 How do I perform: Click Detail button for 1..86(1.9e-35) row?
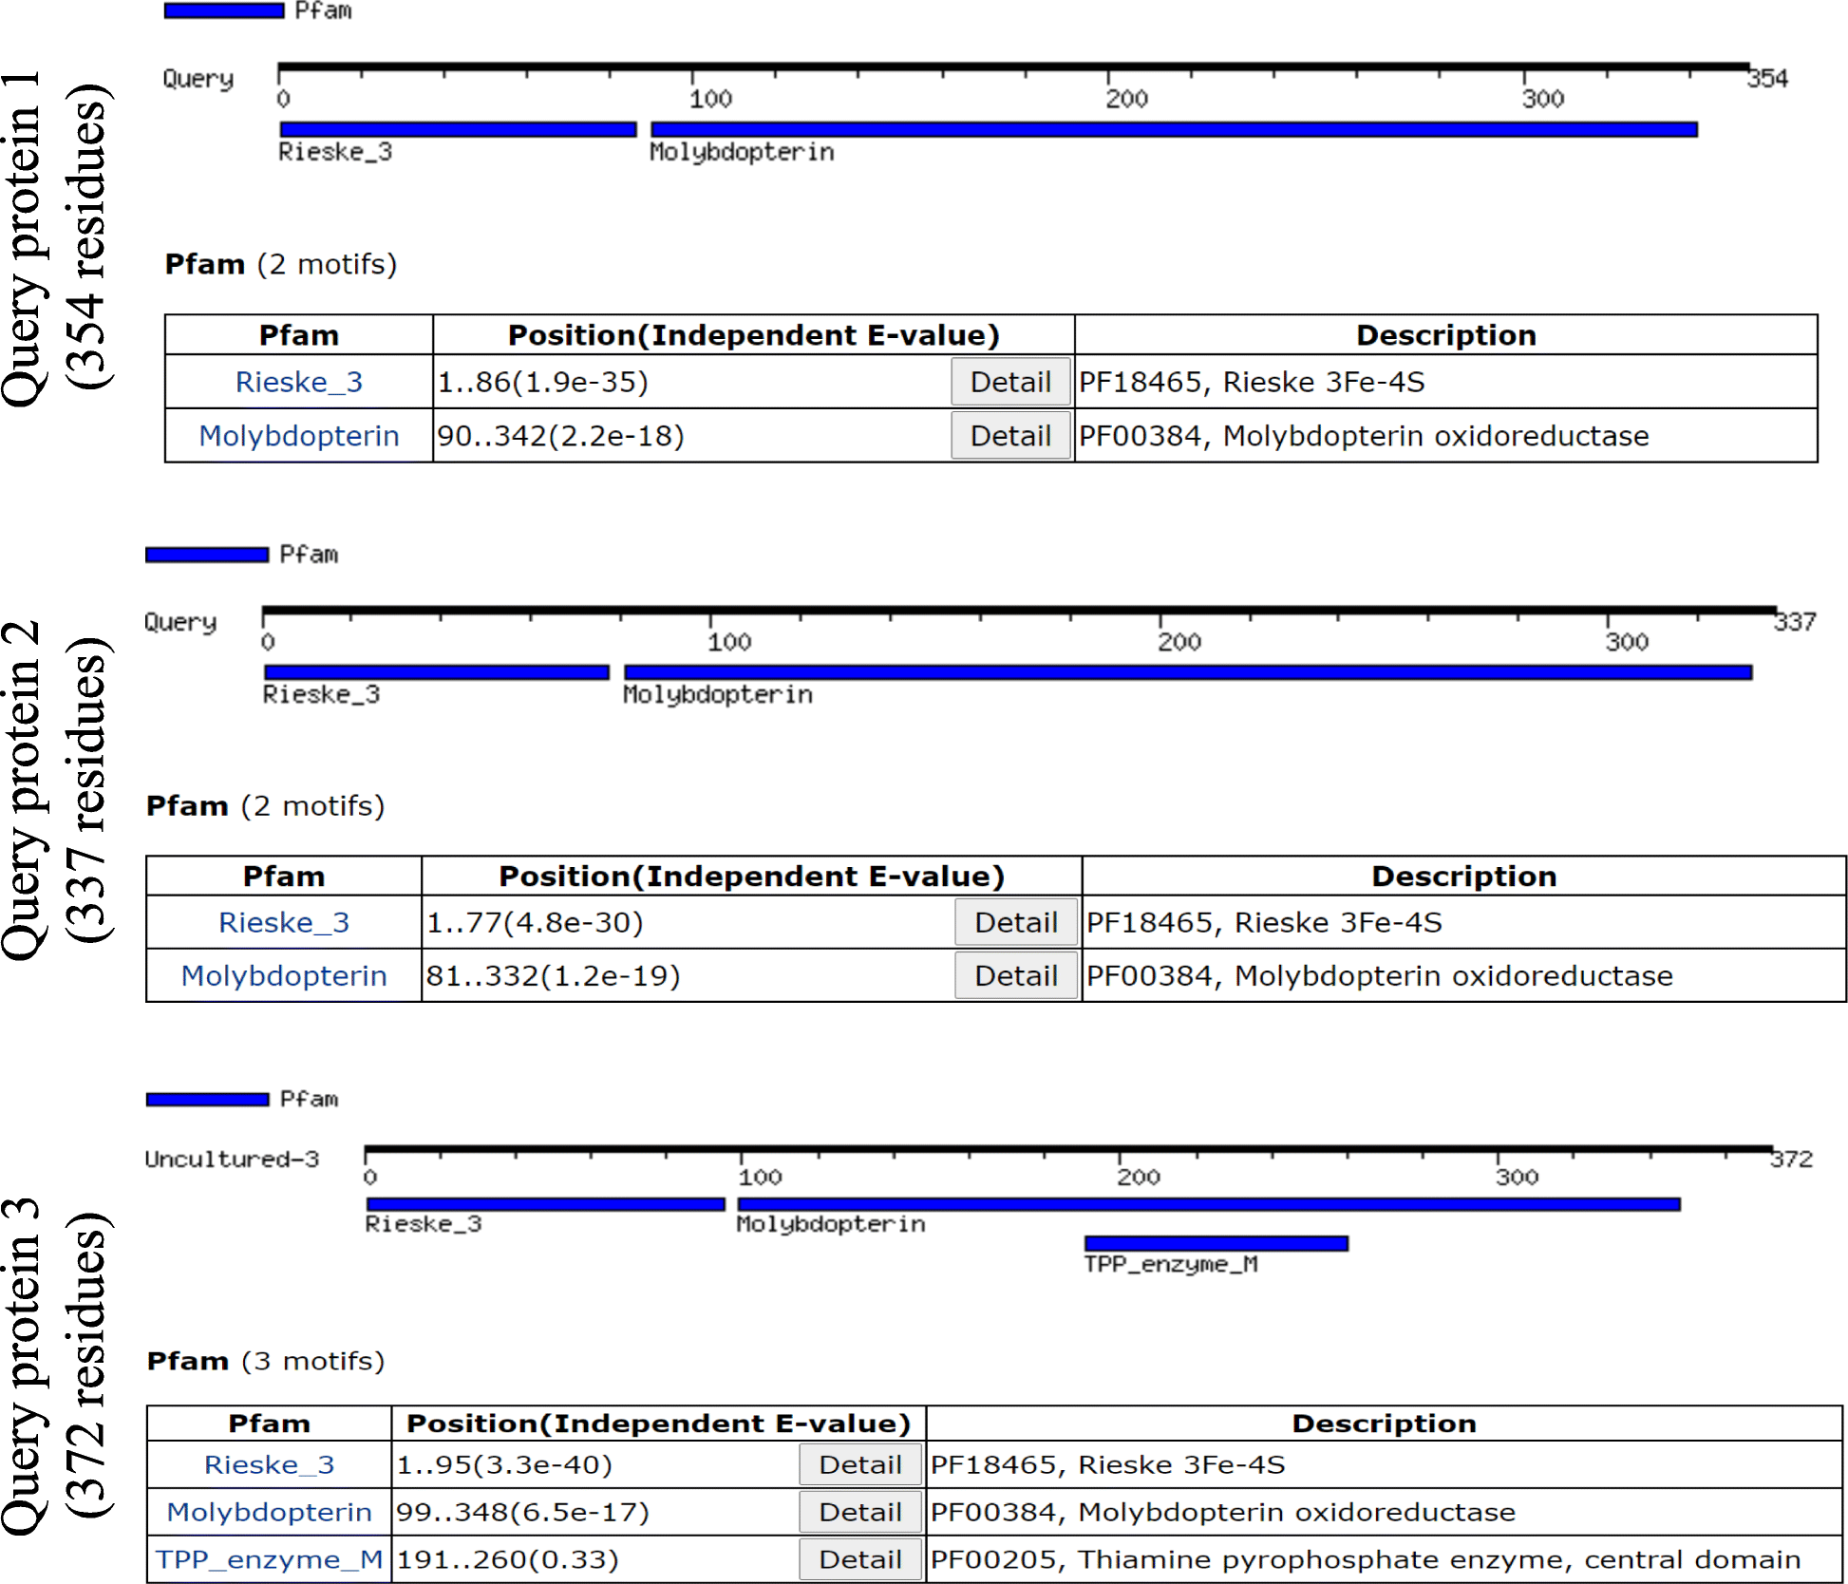(x=1011, y=382)
